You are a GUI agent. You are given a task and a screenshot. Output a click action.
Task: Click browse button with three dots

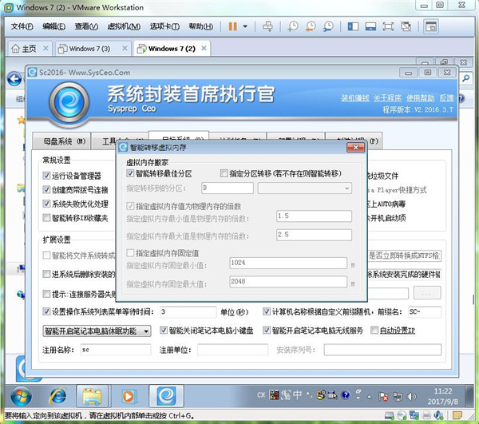point(427,293)
